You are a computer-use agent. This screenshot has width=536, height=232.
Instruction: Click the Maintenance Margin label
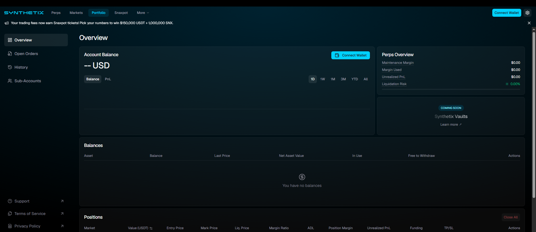398,63
